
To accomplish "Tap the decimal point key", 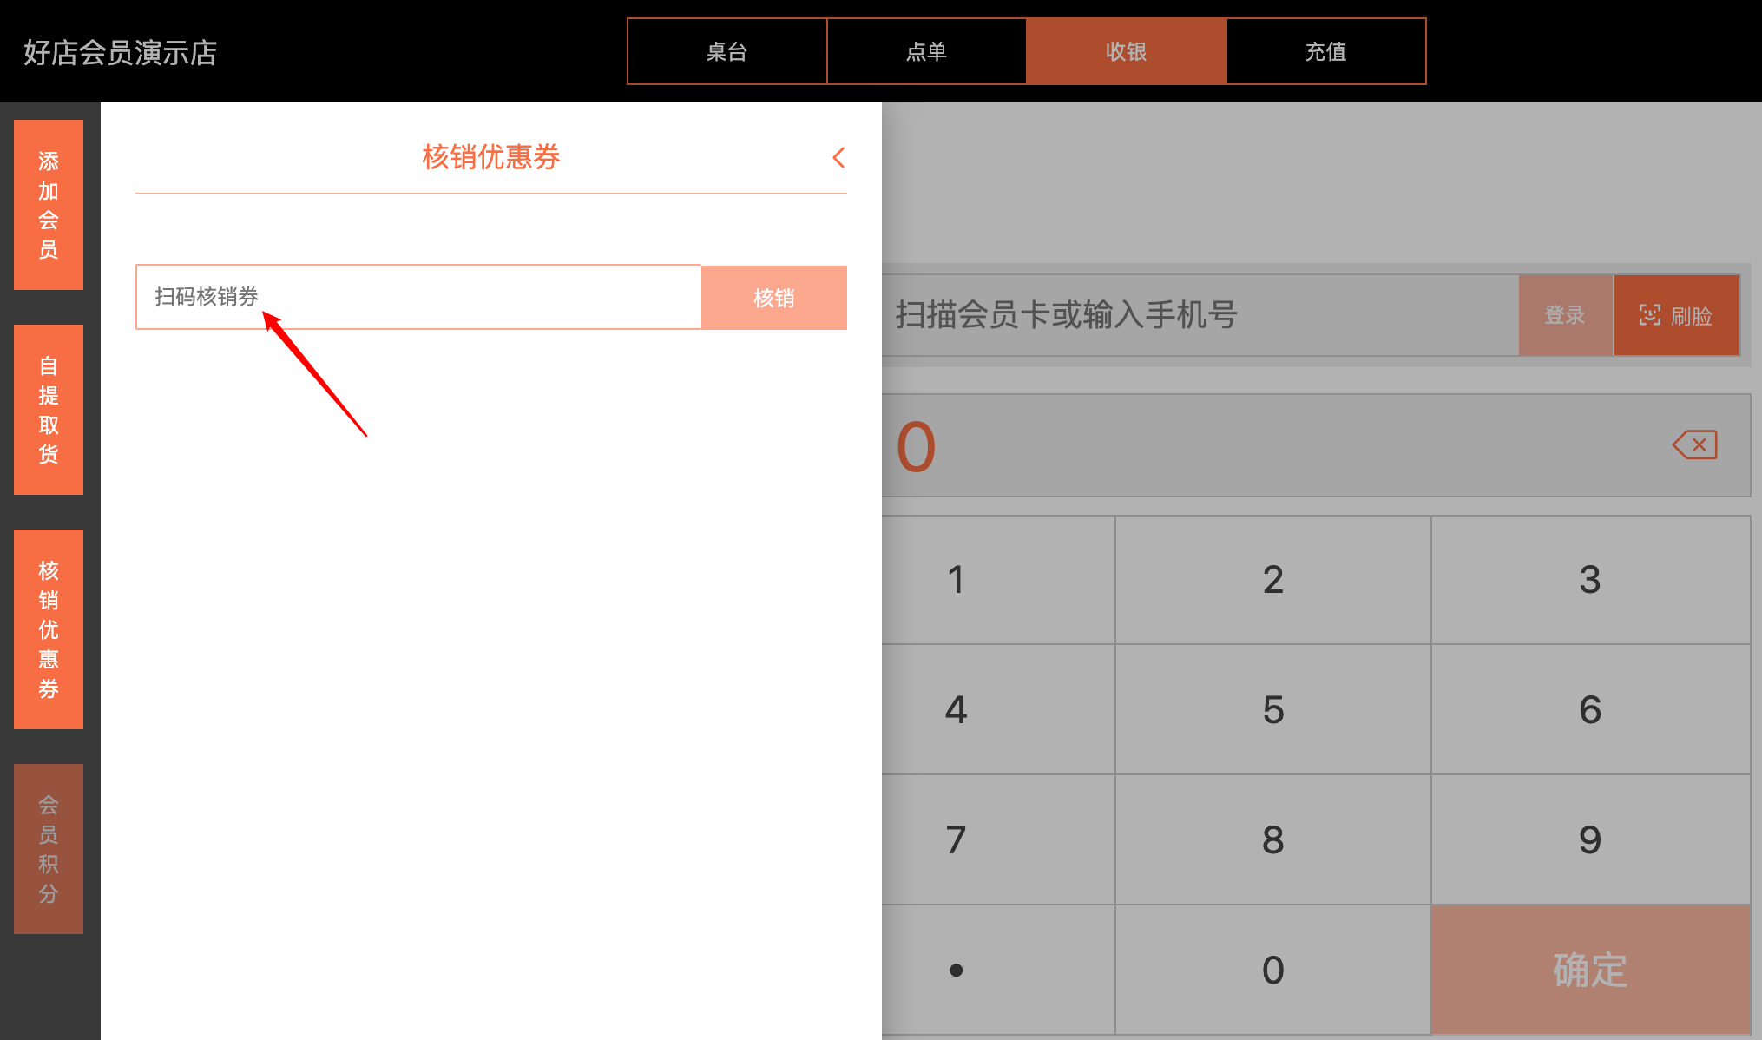I will pyautogui.click(x=998, y=970).
